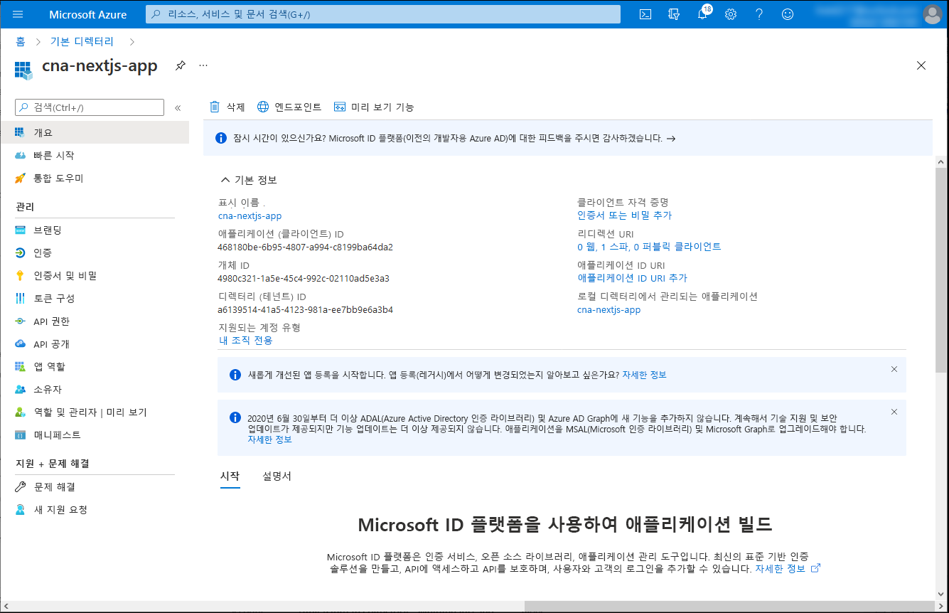This screenshot has width=949, height=613.
Task: Focus the sidebar 검색(Ctrl+/) box
Action: [90, 107]
